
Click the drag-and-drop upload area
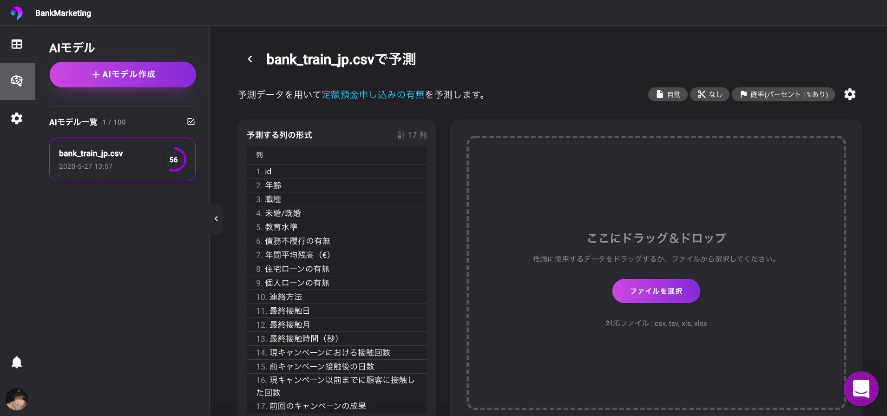tap(656, 273)
